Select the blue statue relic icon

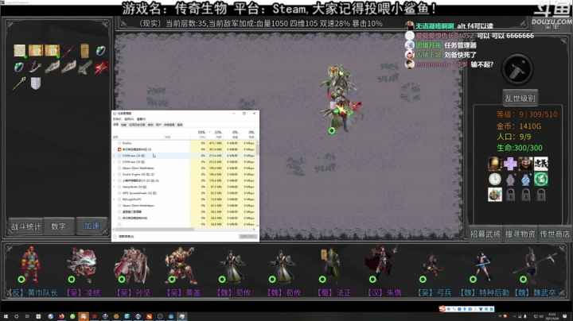click(525, 179)
